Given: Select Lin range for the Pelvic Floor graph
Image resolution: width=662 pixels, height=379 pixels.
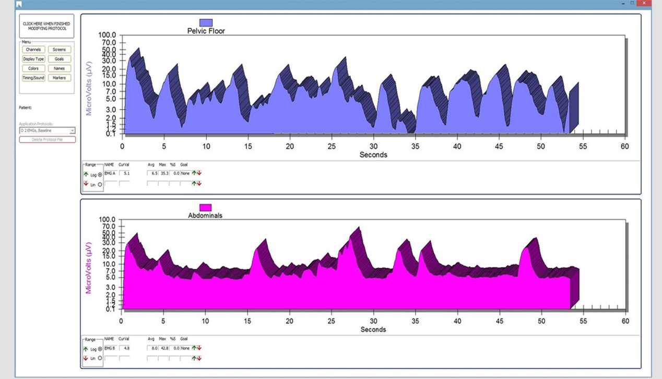Looking at the screenshot, I should click(100, 184).
